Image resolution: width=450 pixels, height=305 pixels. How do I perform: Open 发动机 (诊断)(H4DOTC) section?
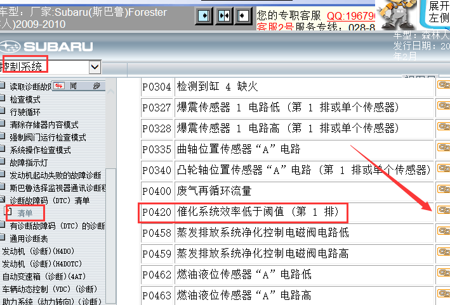pyautogui.click(x=42, y=264)
